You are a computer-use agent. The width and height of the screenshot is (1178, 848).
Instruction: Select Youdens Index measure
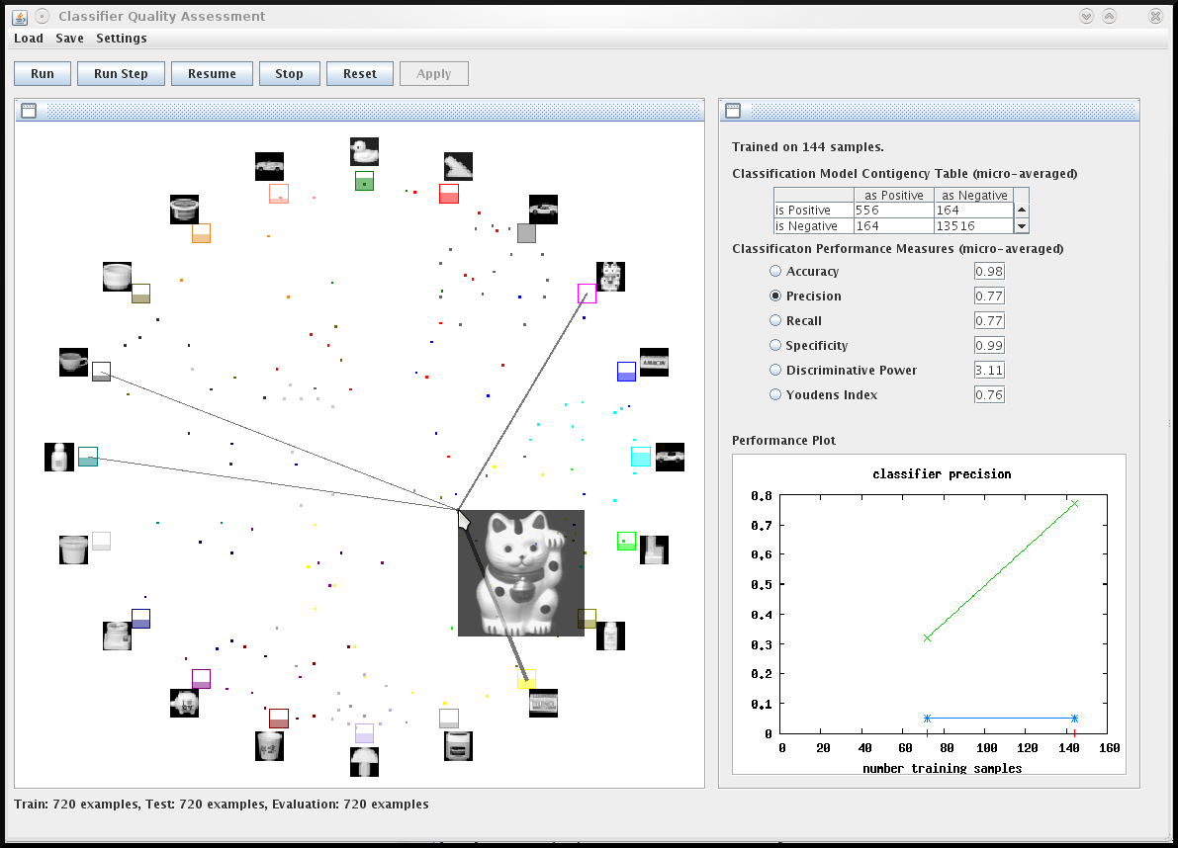point(775,394)
